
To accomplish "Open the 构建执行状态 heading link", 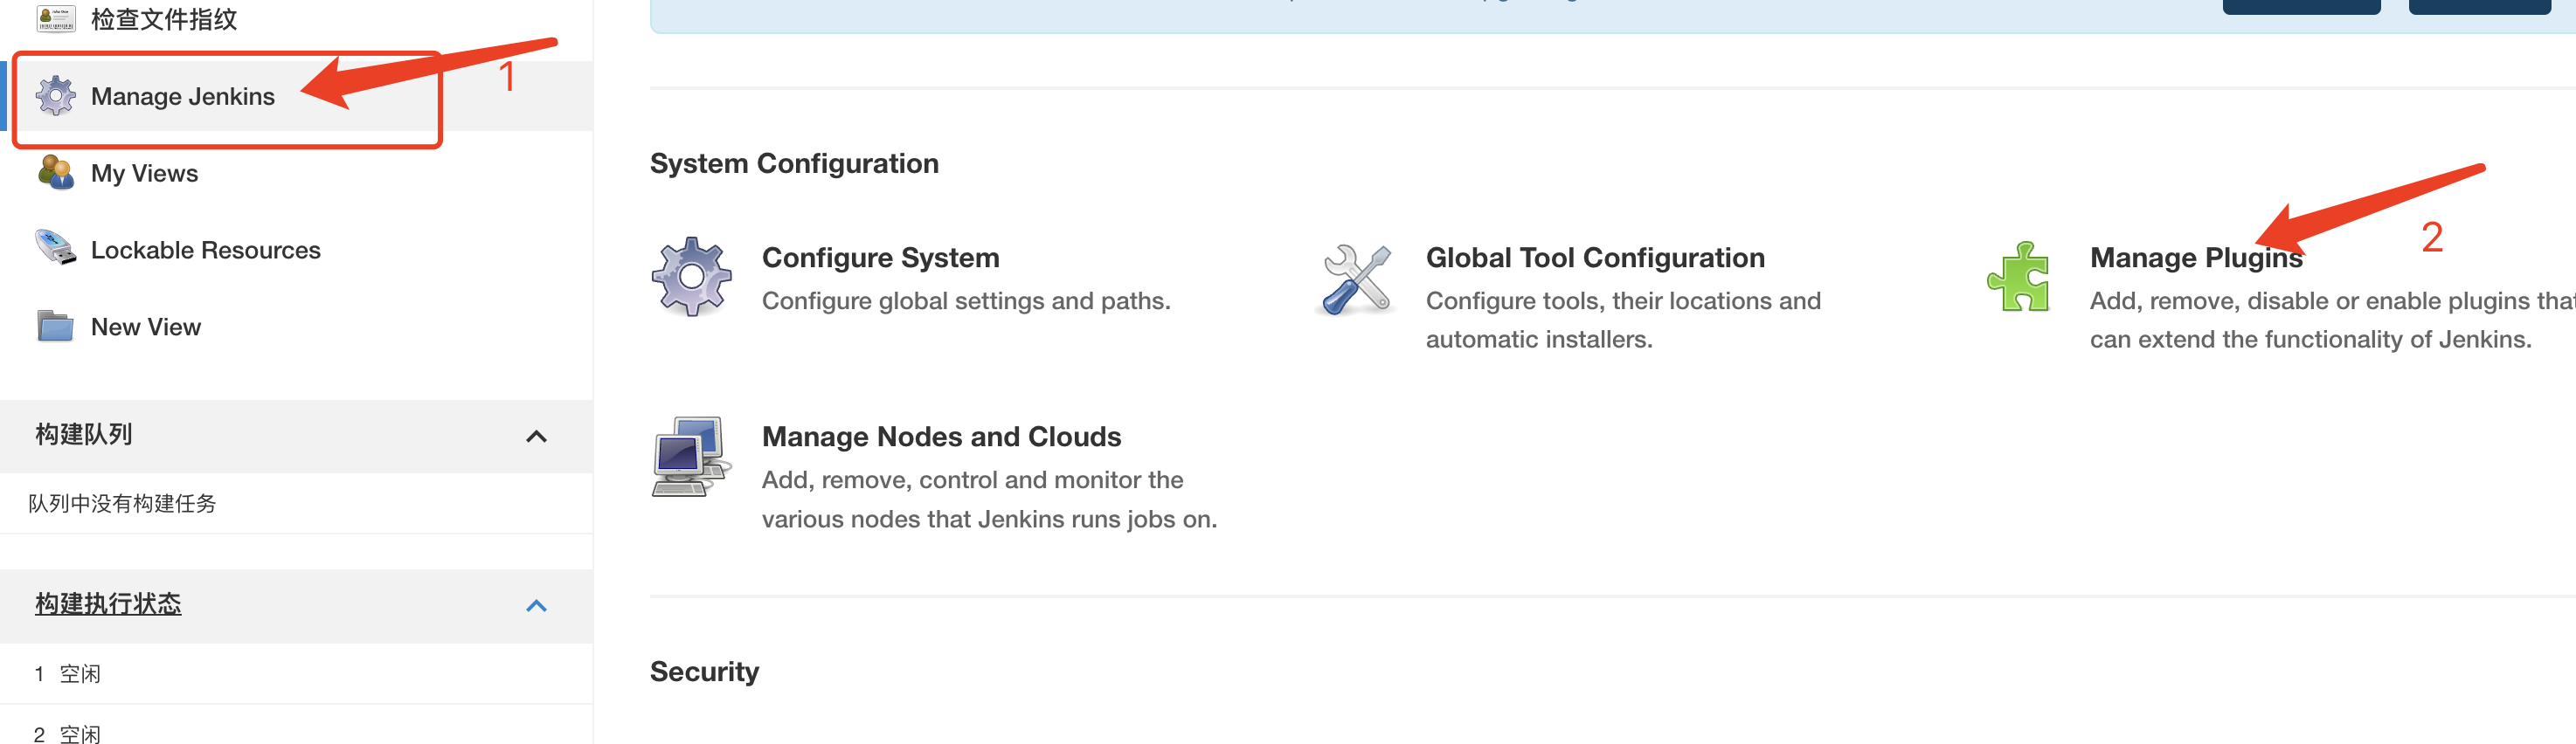I will click(x=108, y=604).
